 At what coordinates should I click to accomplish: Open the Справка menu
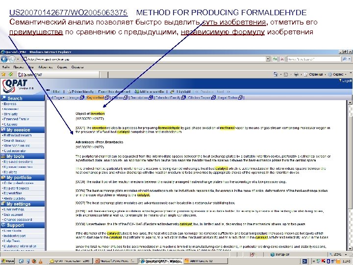(77, 67)
